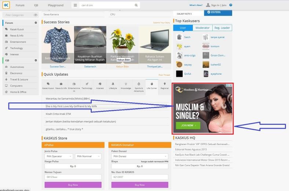This screenshot has width=289, height=191.
Task: Open Playground in top bar
Action: point(55,5)
